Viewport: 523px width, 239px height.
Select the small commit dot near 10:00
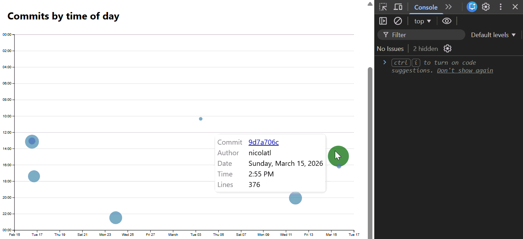201,119
